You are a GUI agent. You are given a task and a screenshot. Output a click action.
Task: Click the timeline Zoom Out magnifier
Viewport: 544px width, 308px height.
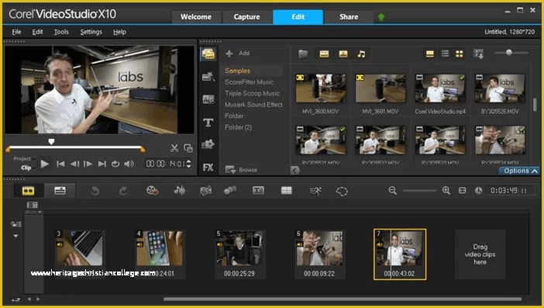click(392, 190)
